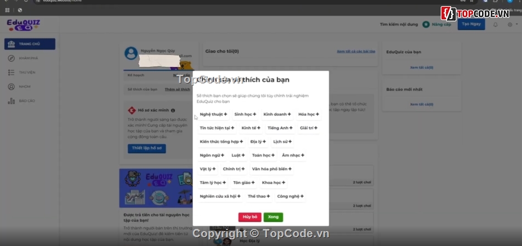Screen dimensions: 522x246
Task: Click the red Hủy bỏ button
Action: (x=249, y=217)
